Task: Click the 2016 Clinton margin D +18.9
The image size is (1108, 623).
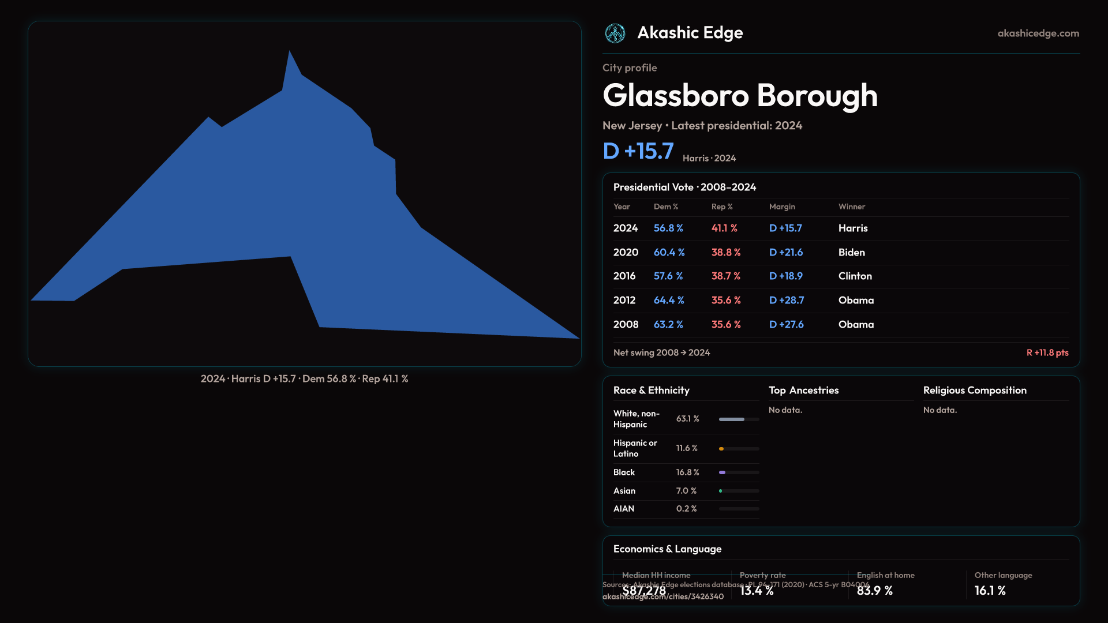Action: click(785, 276)
